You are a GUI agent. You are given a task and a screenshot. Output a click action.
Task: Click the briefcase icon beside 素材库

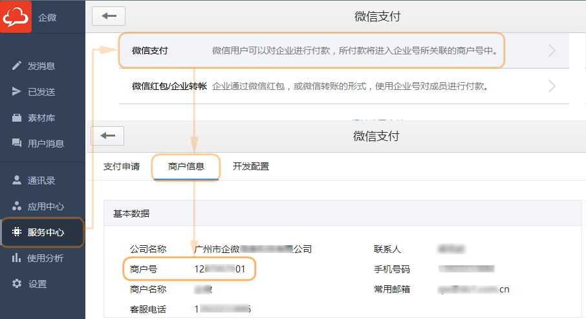point(17,118)
